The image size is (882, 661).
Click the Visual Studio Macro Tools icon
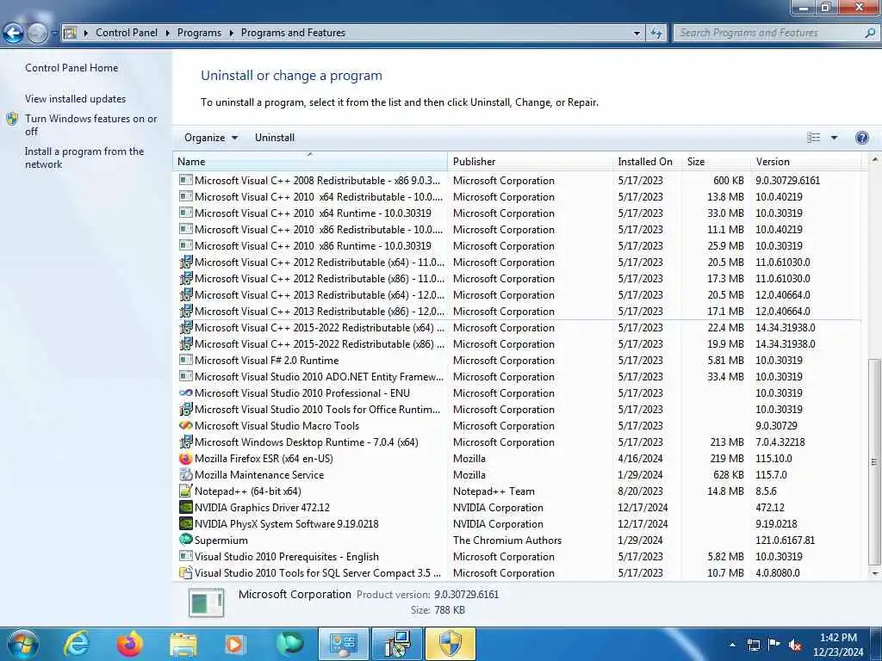point(186,425)
